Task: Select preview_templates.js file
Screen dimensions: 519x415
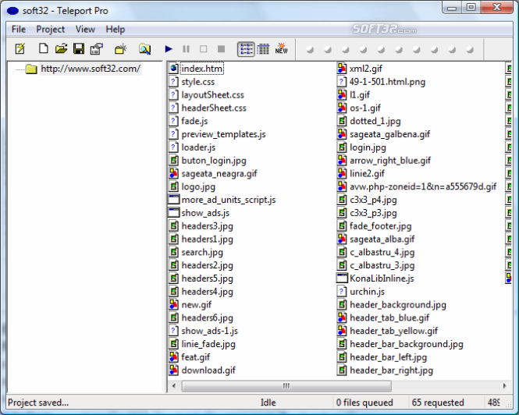Action: 223,134
